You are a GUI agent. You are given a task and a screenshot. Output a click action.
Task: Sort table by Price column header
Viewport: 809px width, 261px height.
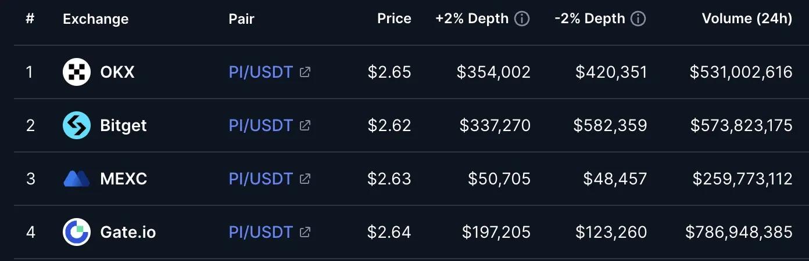coord(394,19)
